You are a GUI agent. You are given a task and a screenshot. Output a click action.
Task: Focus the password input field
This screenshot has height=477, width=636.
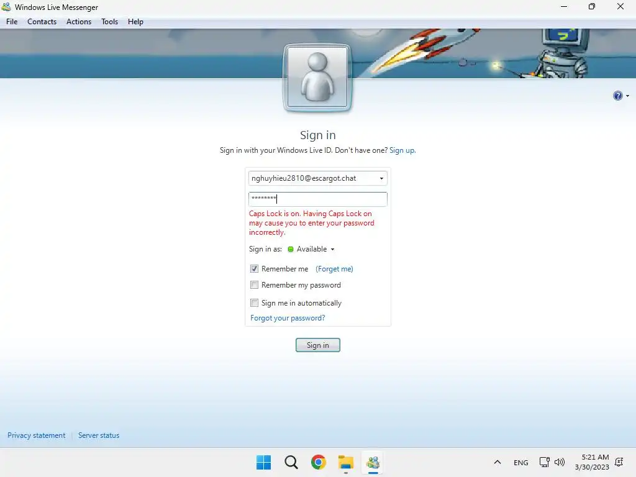317,199
